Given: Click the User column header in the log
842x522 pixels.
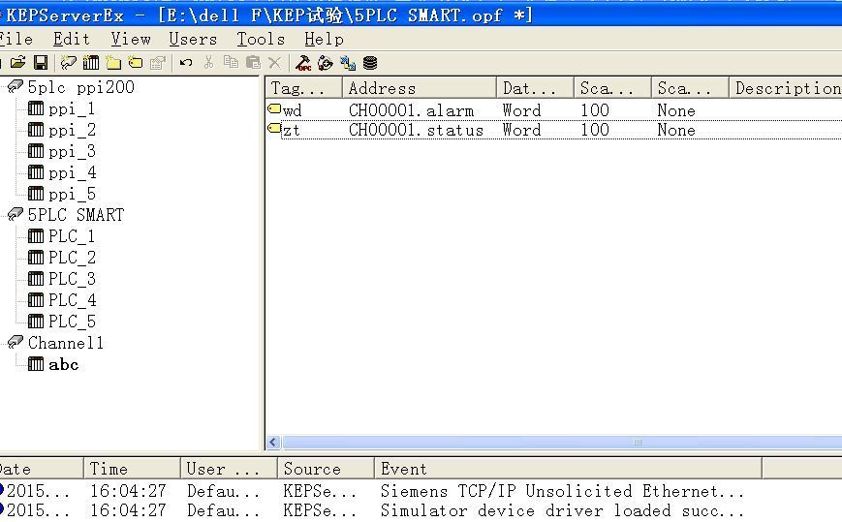Looking at the screenshot, I should [x=229, y=469].
